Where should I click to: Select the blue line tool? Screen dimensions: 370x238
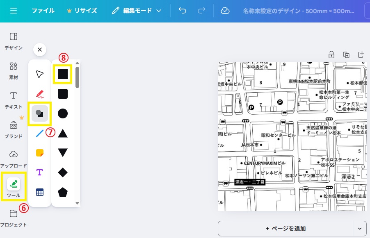coord(40,133)
